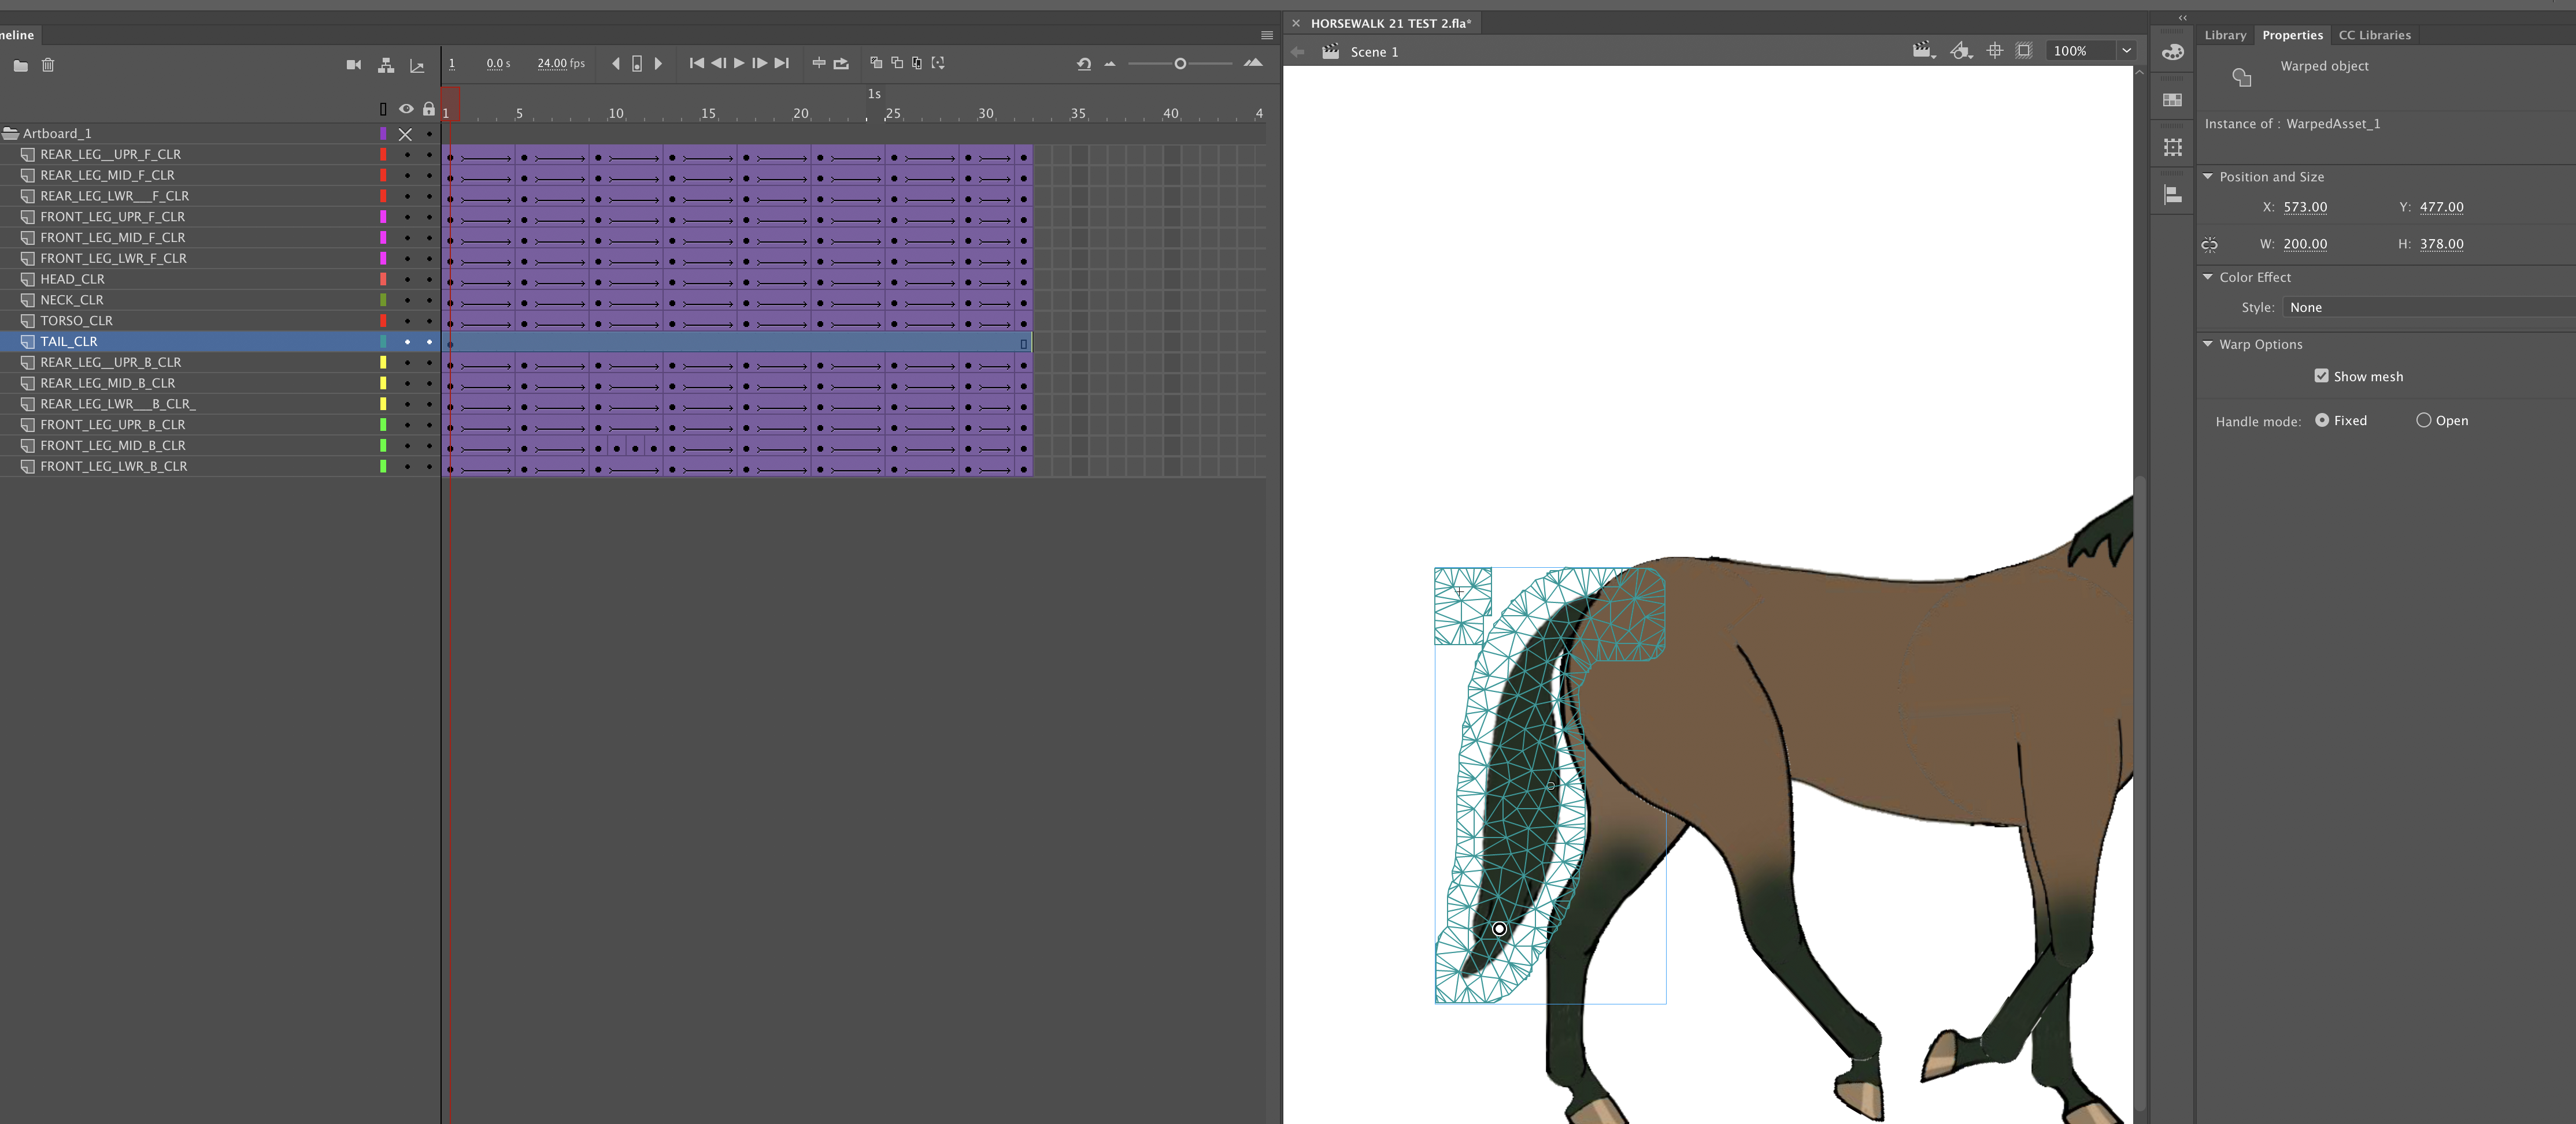Switch to the Library tab
Viewport: 2576px width, 1124px height.
coord(2226,35)
